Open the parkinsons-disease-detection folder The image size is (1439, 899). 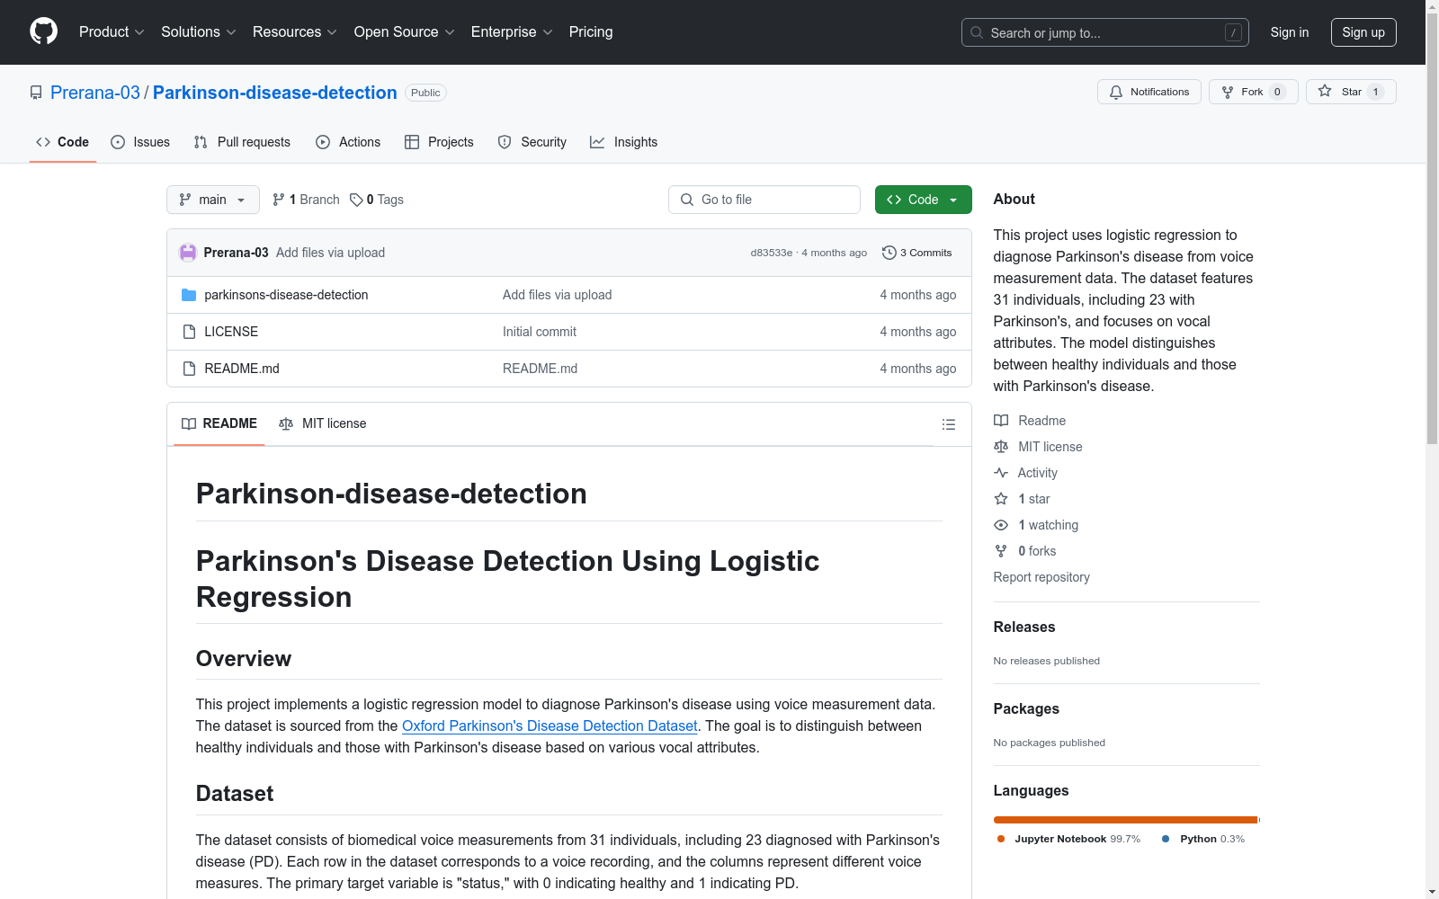pyautogui.click(x=286, y=295)
